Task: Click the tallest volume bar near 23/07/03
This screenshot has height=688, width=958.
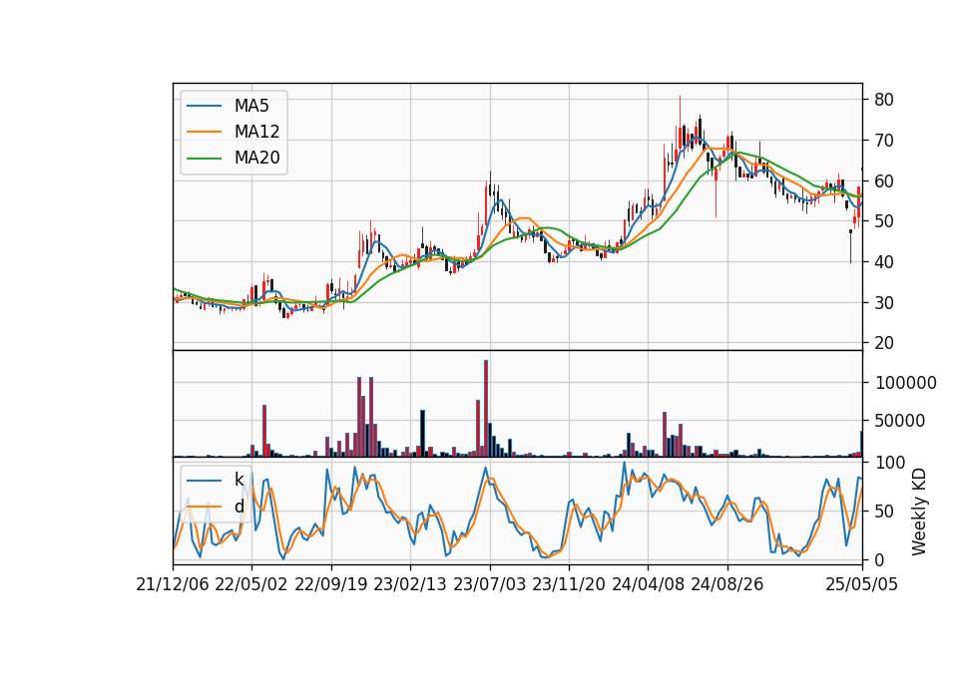Action: pyautogui.click(x=486, y=409)
